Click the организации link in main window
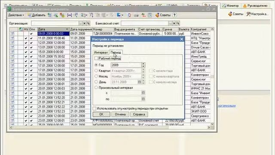This screenshot has width=275, height=155. [227, 105]
